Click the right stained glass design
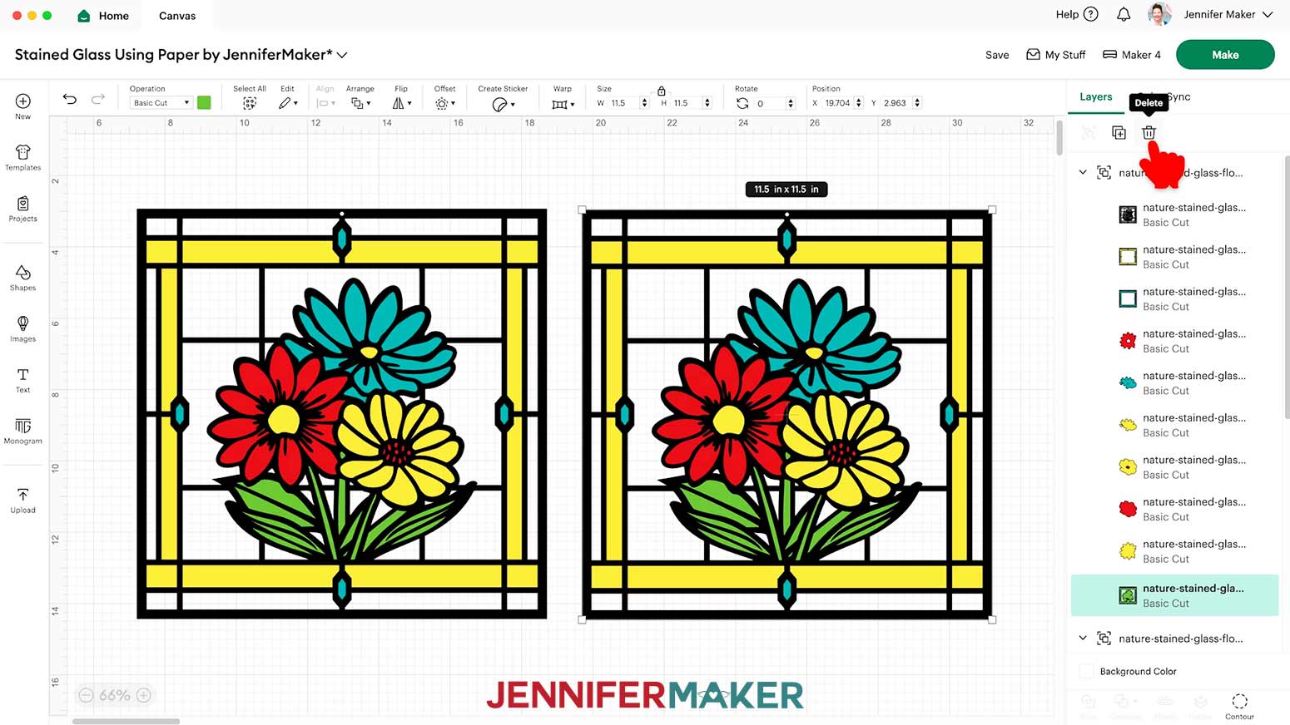The width and height of the screenshot is (1290, 725). pyautogui.click(x=786, y=414)
